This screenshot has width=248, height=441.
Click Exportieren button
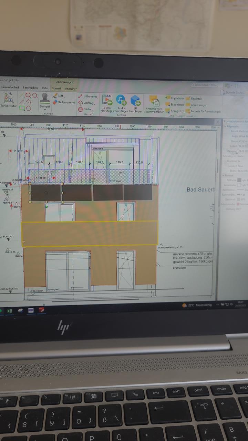tap(175, 104)
